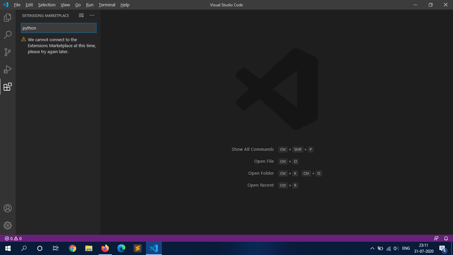Expand hidden icons in the system tray

(x=372, y=248)
